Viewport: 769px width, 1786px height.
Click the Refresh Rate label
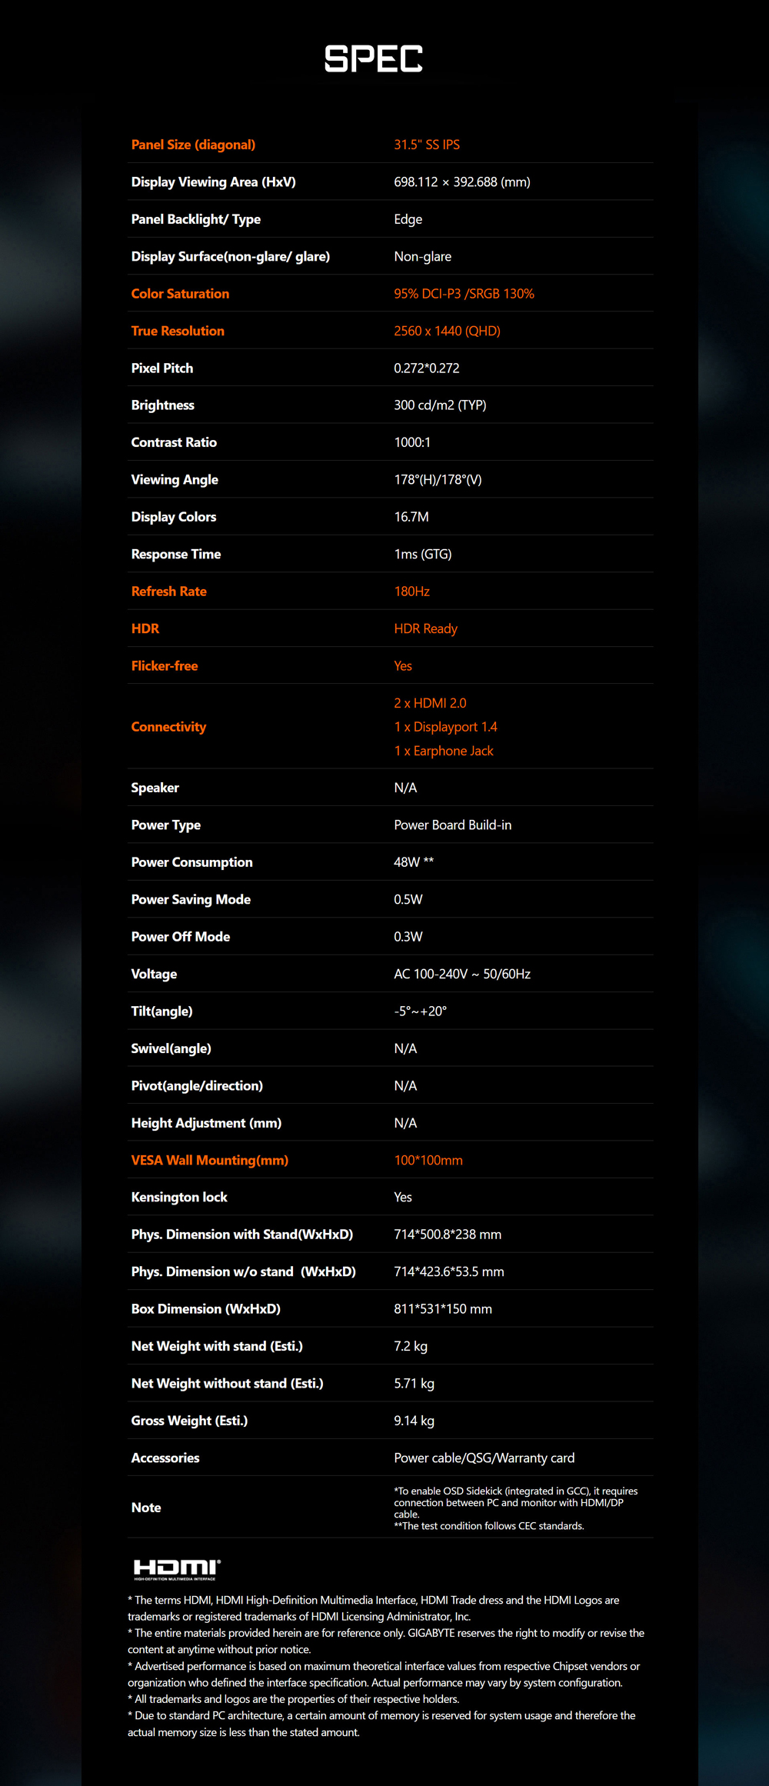pos(168,591)
